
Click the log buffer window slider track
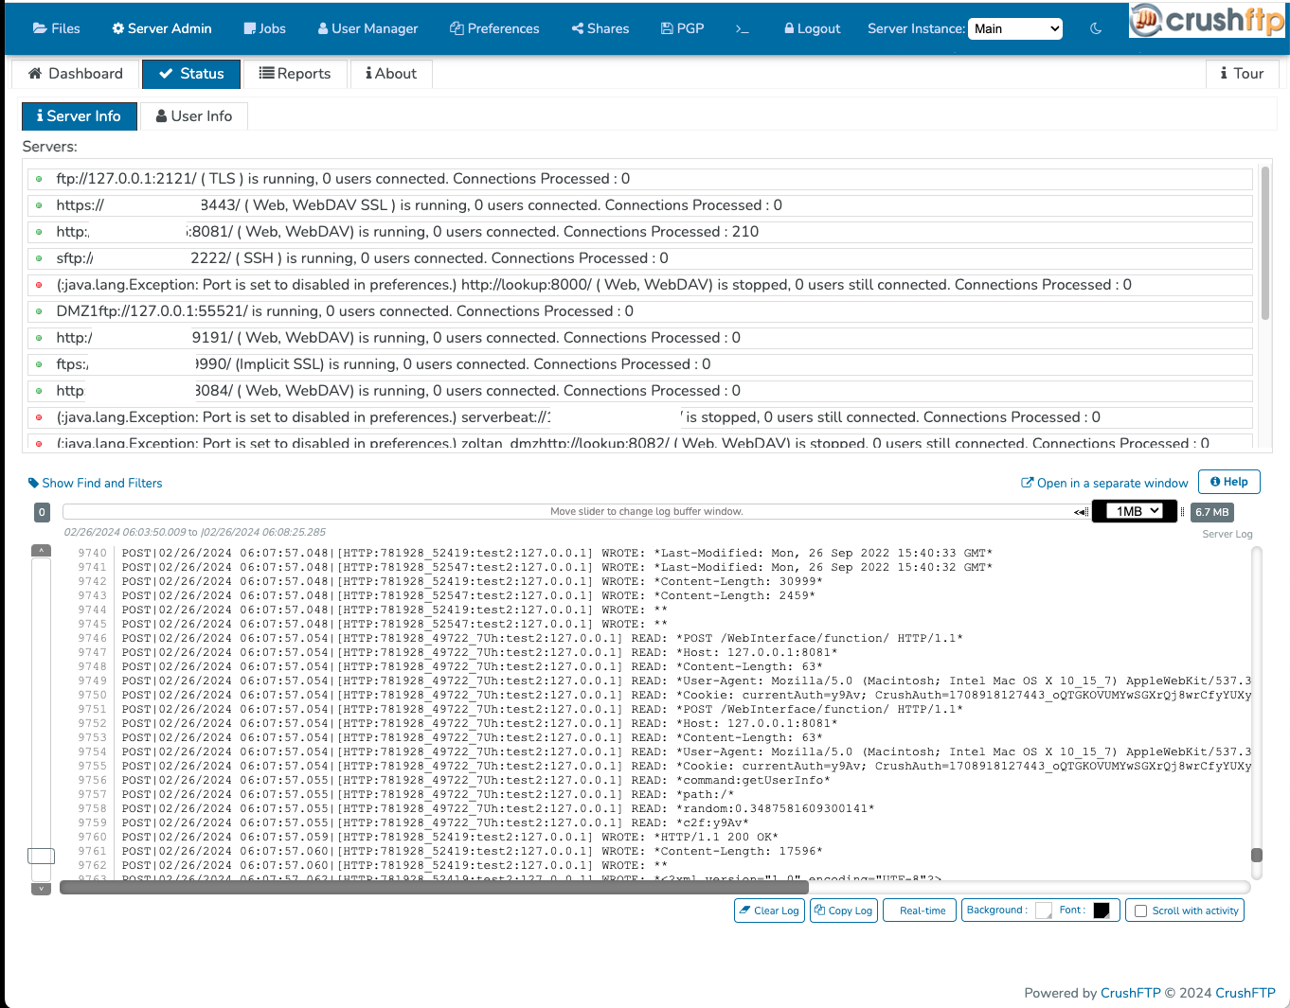pyautogui.click(x=568, y=512)
